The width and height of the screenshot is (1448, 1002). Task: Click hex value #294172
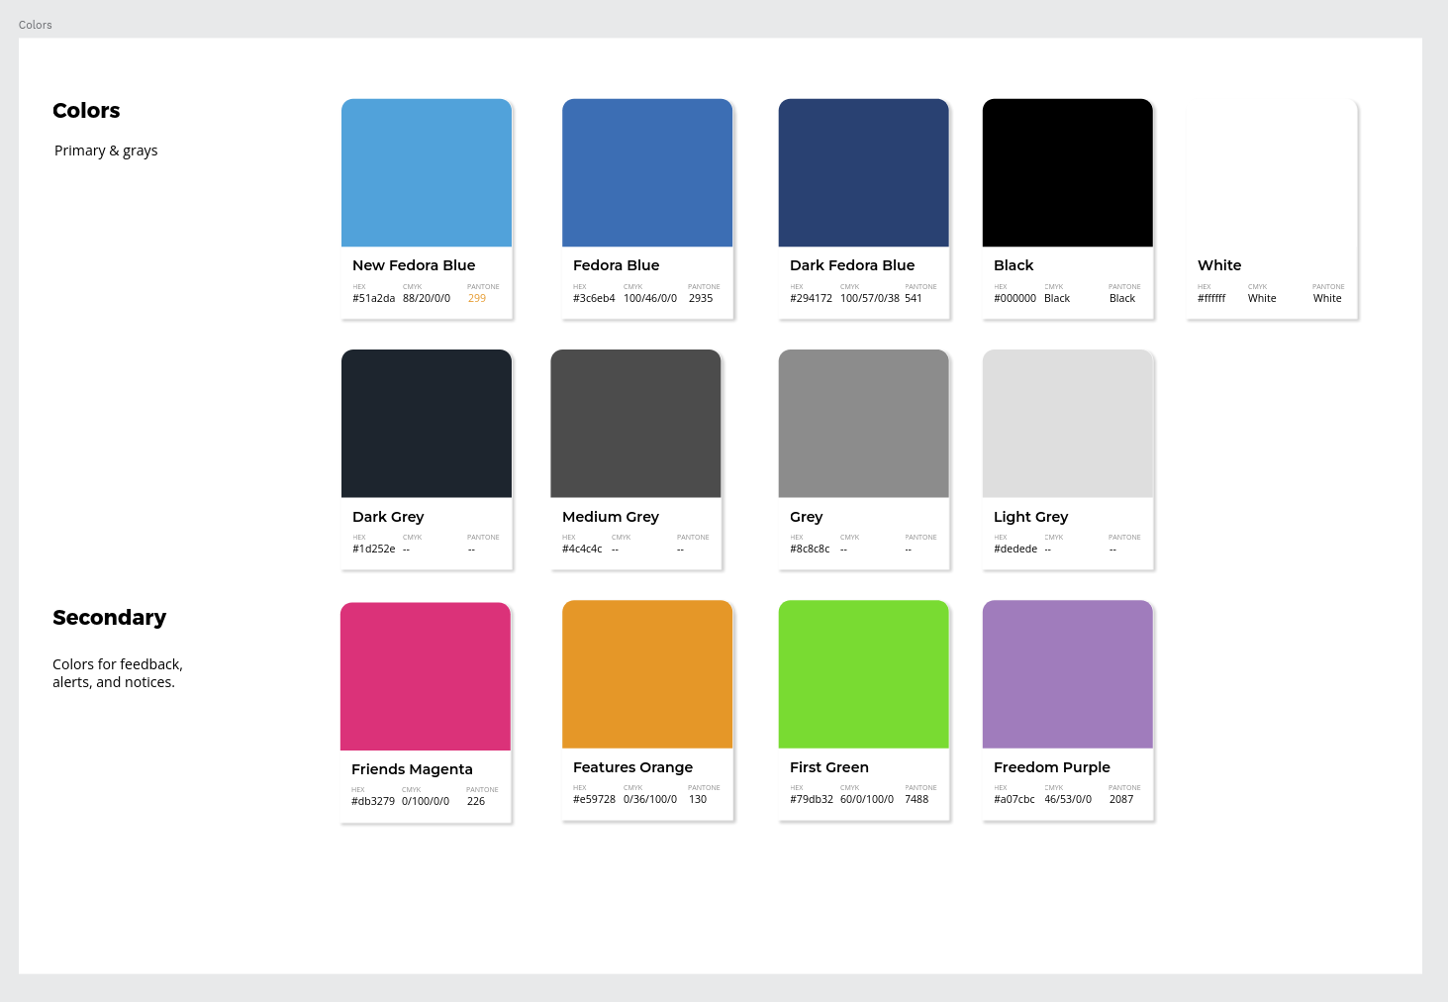tap(812, 298)
